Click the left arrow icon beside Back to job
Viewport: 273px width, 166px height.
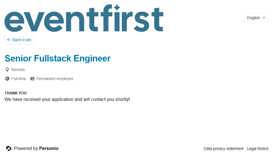point(9,40)
